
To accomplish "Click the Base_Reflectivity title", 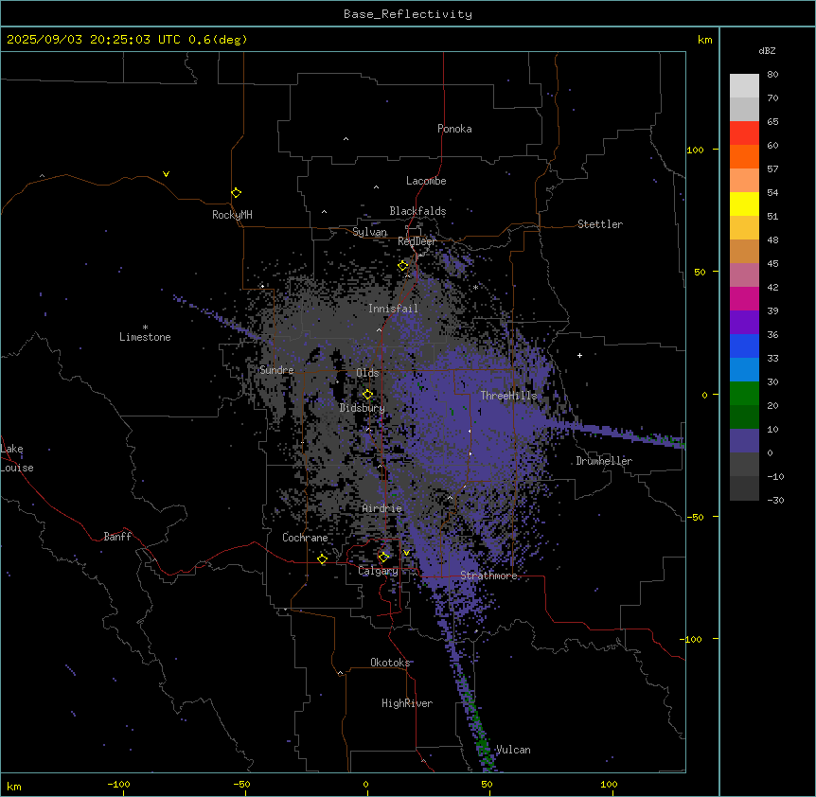I will tap(408, 14).
